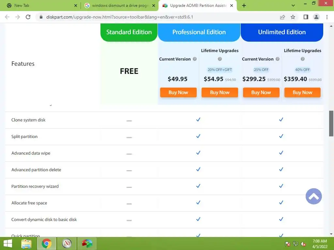Close the New Tab tab
The height and width of the screenshot is (250, 334).
(x=76, y=6)
